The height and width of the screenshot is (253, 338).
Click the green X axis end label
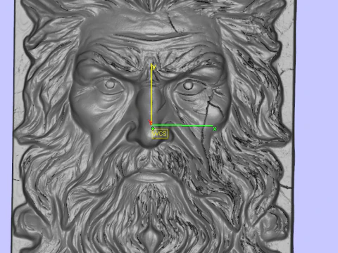215,129
